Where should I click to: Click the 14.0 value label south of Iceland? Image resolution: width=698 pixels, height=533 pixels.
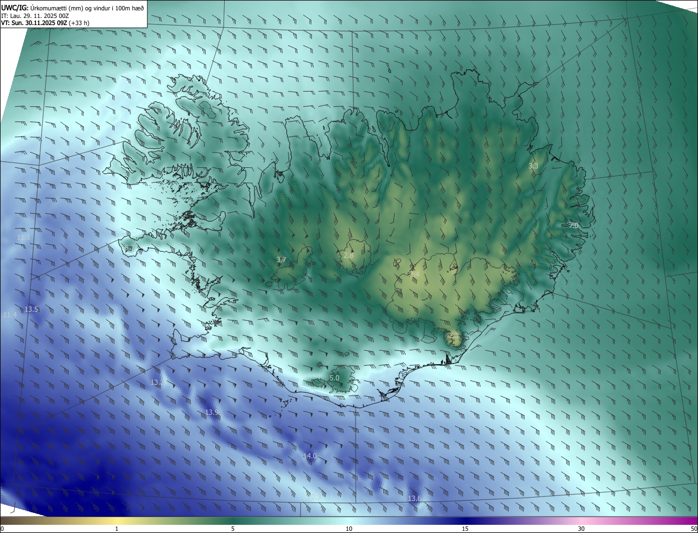(x=310, y=456)
